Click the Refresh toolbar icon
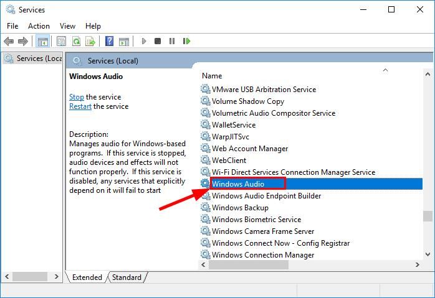This screenshot has height=298, width=435. click(75, 42)
